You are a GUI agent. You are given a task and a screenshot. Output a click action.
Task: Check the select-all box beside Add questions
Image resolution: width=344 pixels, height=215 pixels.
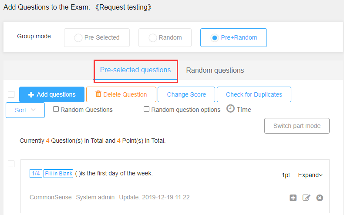pos(11,94)
